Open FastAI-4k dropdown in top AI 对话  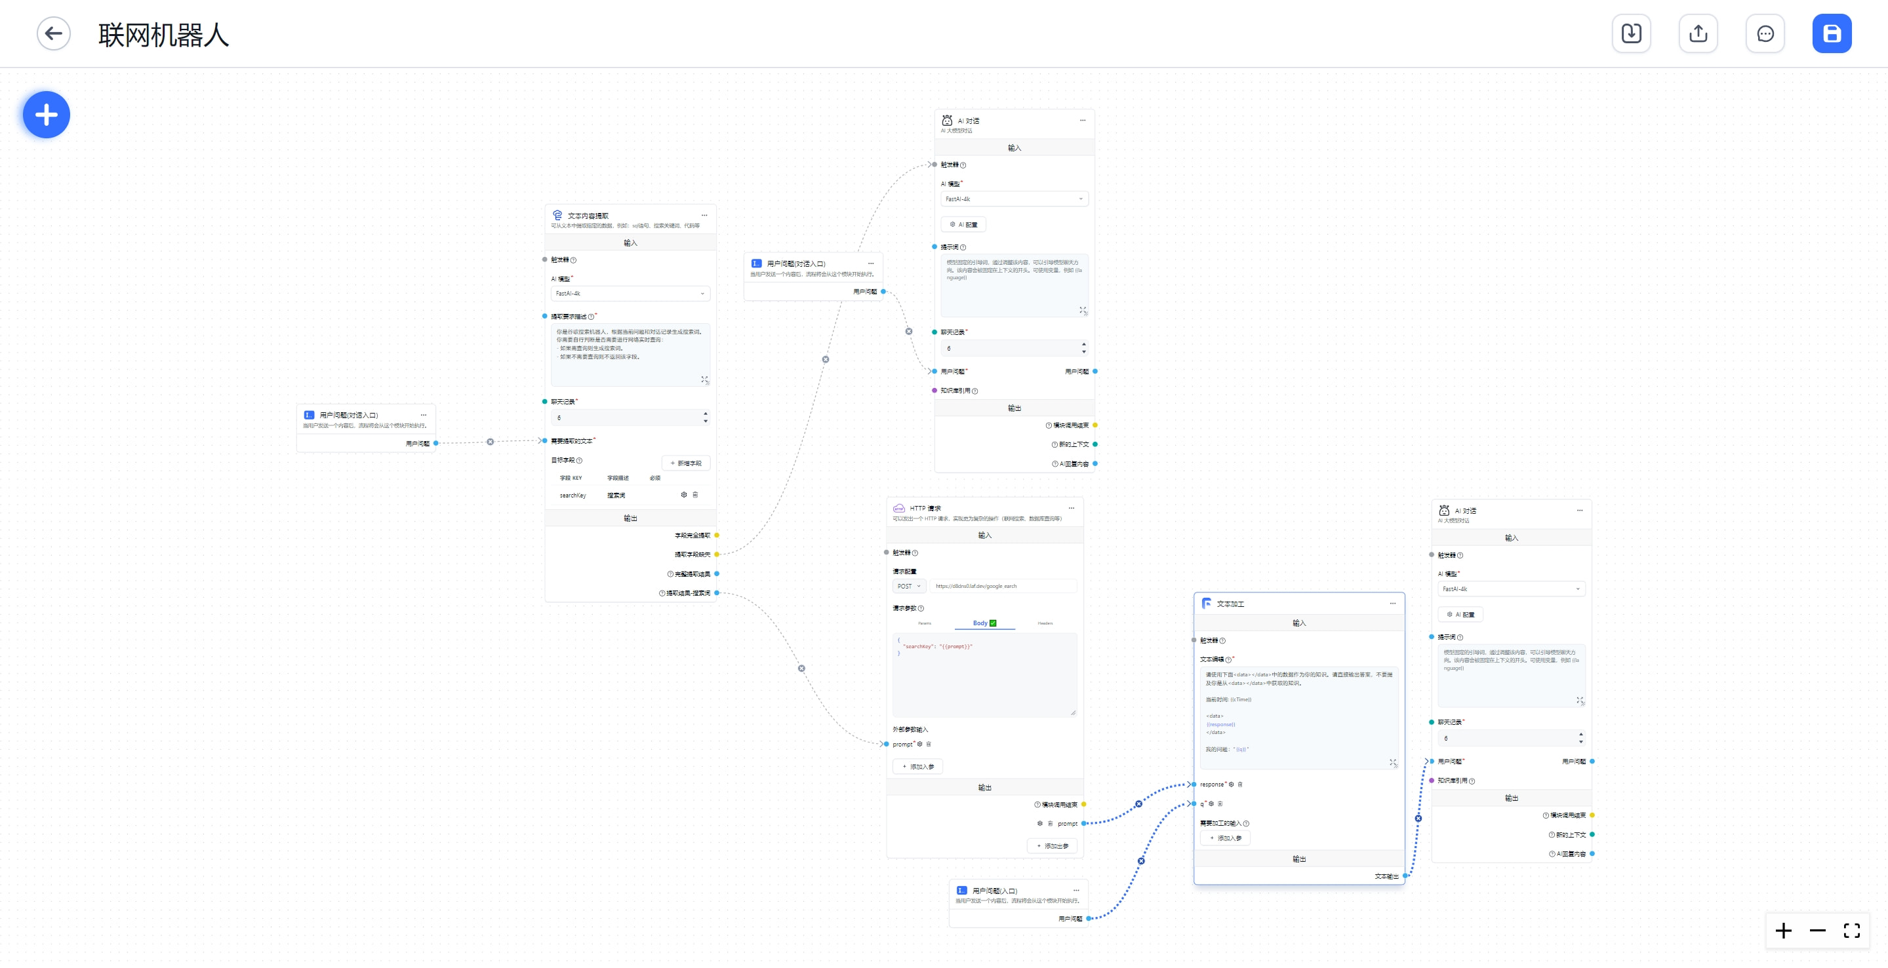point(1014,199)
